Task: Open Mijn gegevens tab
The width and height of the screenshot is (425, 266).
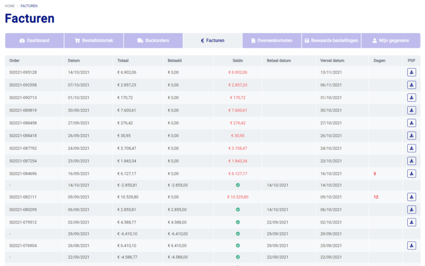Action: point(390,40)
